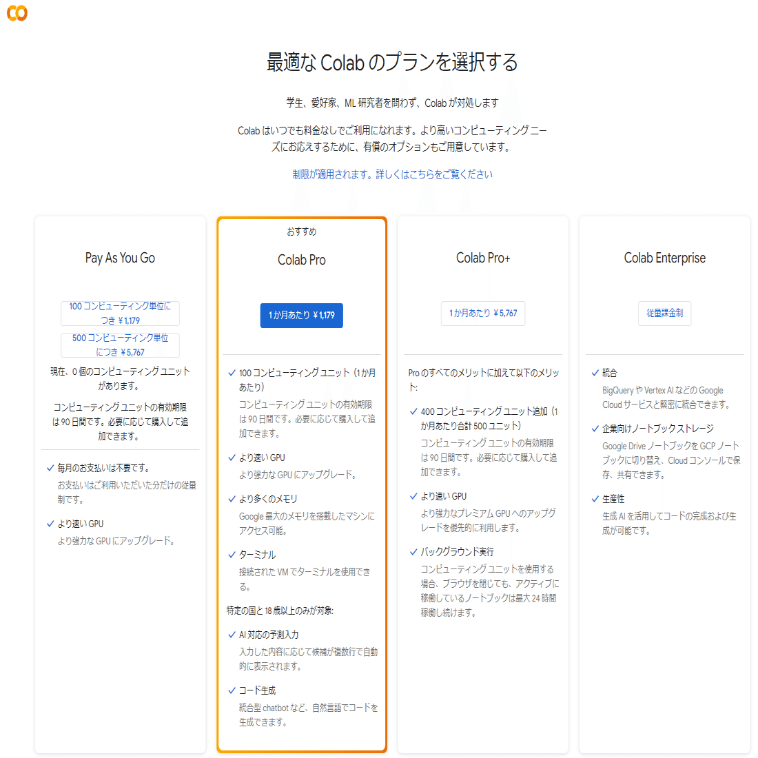Click checkmark beside より速い GPU in Colab Pro
The height and width of the screenshot is (758, 758).
232,458
